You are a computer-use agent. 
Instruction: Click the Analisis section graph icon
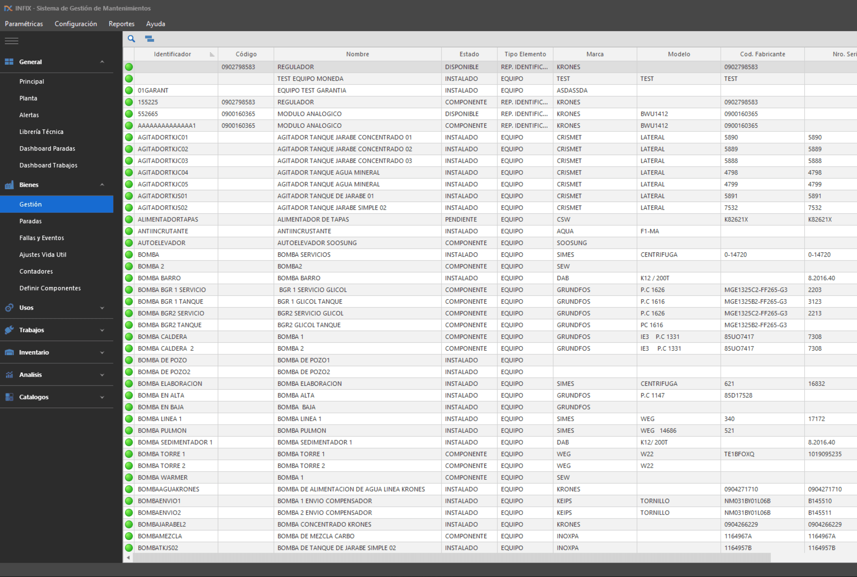(x=9, y=375)
